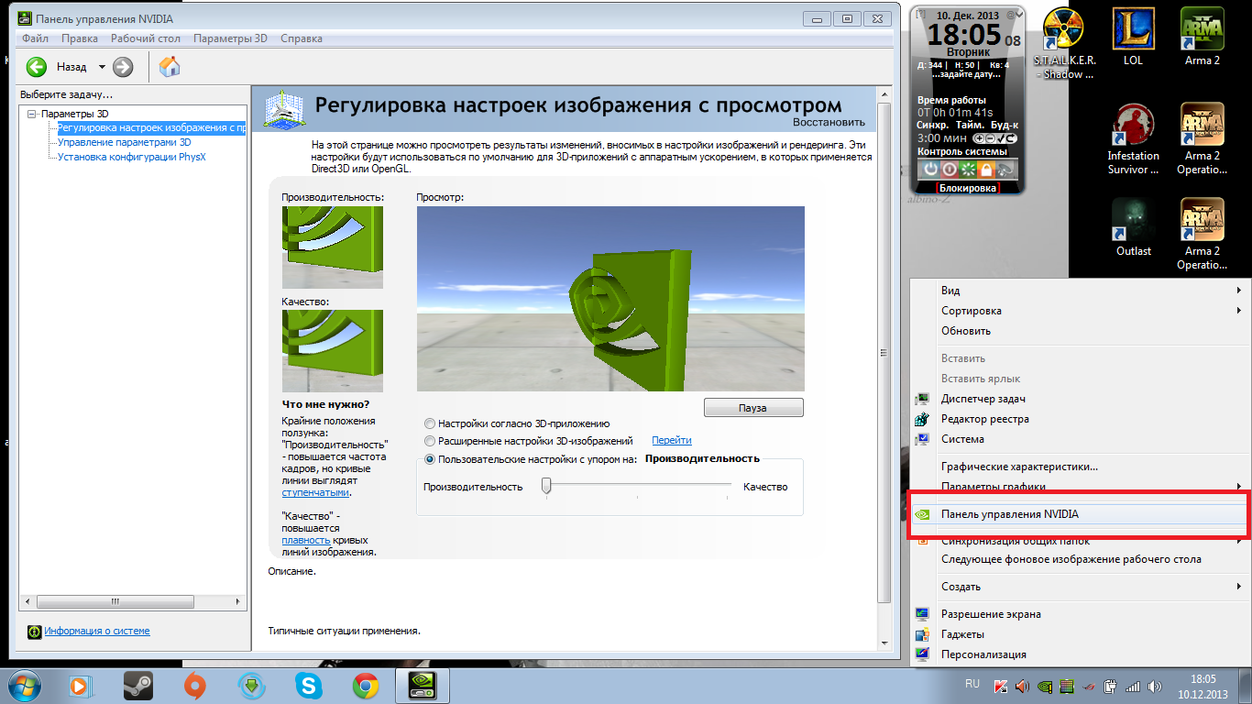Click the green Back arrow icon
The height and width of the screenshot is (704, 1252).
pyautogui.click(x=37, y=67)
